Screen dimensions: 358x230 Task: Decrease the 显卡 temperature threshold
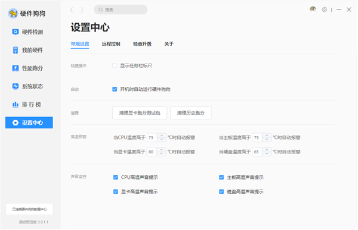[x=162, y=154]
